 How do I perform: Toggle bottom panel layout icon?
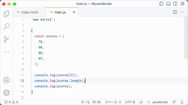(168, 4)
